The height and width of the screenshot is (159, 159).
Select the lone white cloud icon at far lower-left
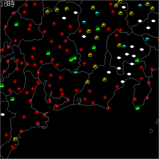tap(3, 115)
